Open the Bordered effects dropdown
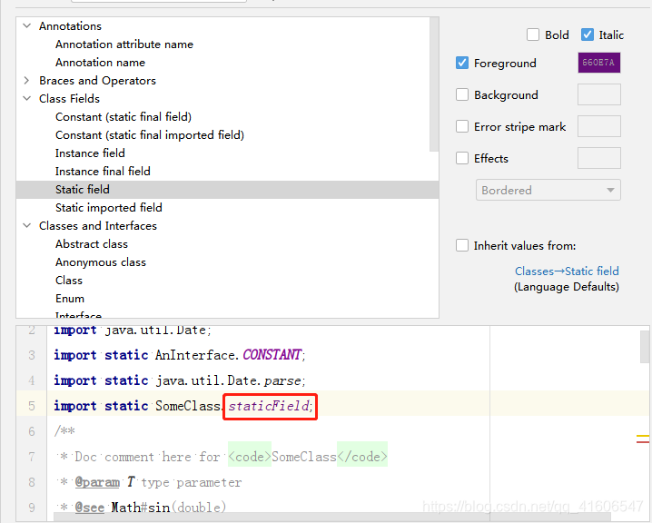Screen dimensions: 652x523 (x=548, y=190)
